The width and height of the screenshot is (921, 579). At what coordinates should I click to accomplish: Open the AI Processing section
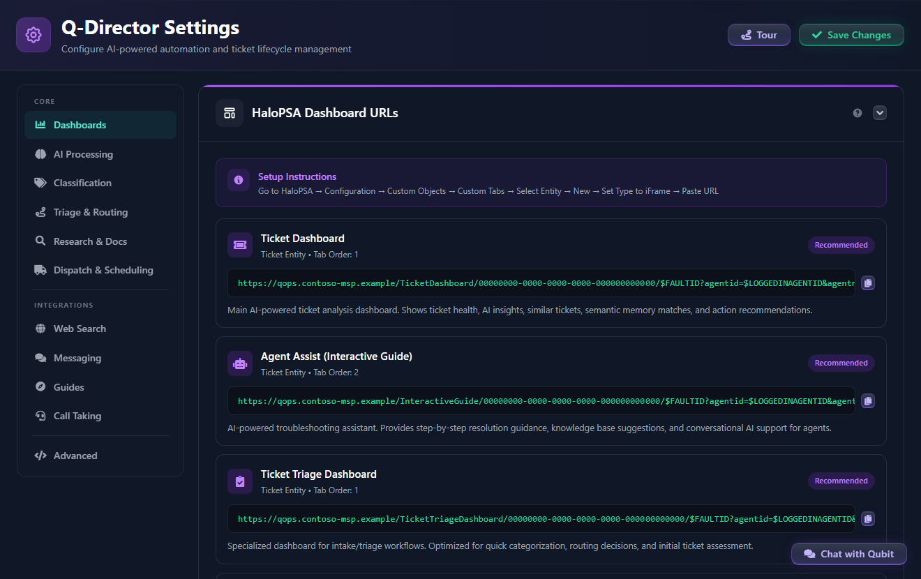pyautogui.click(x=100, y=154)
